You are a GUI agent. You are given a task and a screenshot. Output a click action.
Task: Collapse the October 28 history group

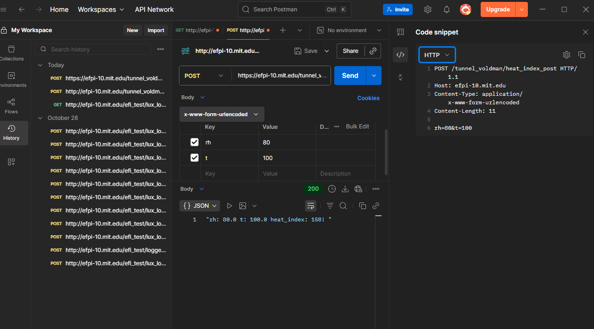click(x=40, y=118)
